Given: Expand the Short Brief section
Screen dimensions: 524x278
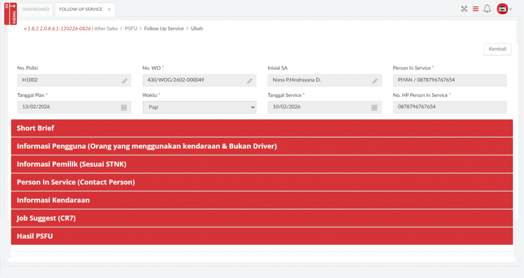Looking at the screenshot, I should 261,128.
